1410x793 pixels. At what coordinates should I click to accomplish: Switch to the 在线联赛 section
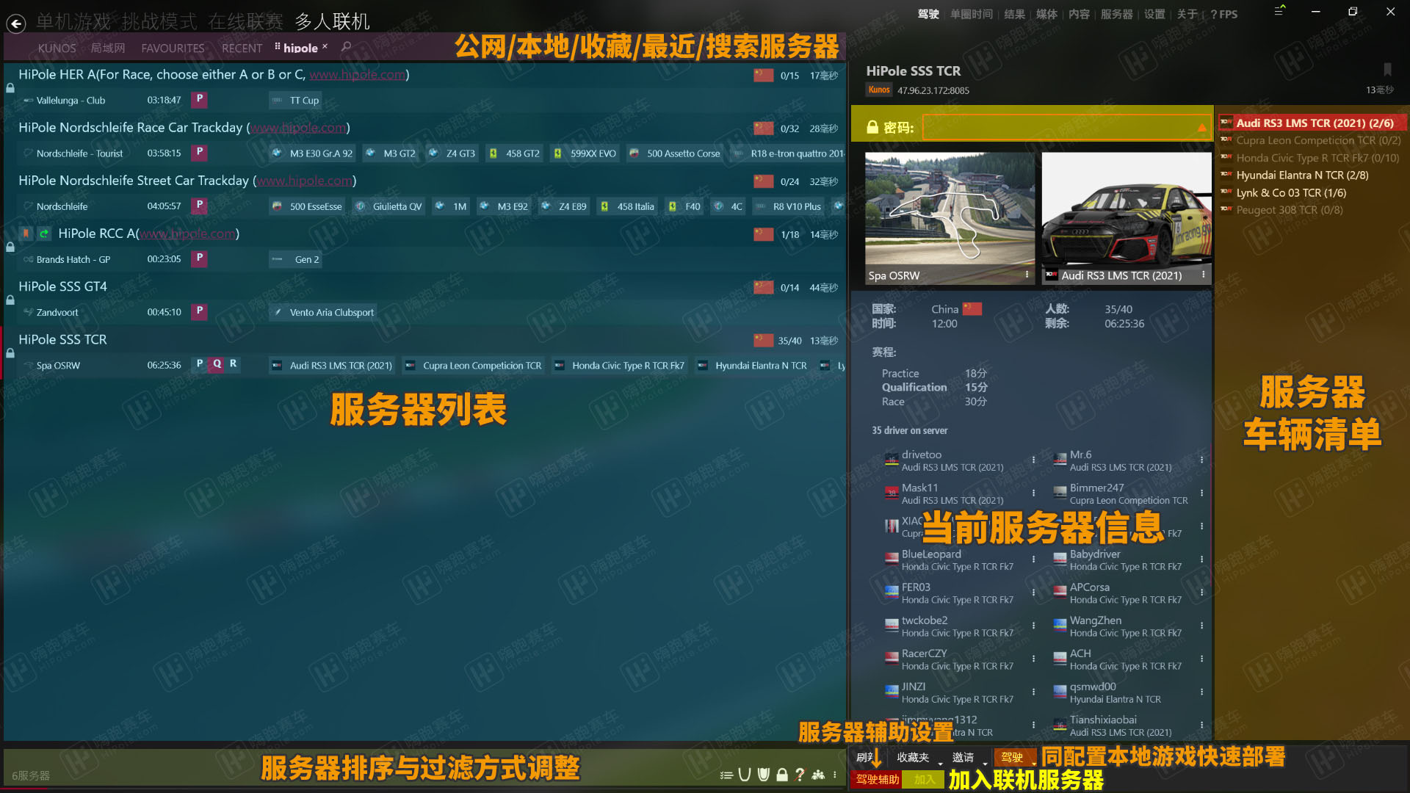point(245,22)
